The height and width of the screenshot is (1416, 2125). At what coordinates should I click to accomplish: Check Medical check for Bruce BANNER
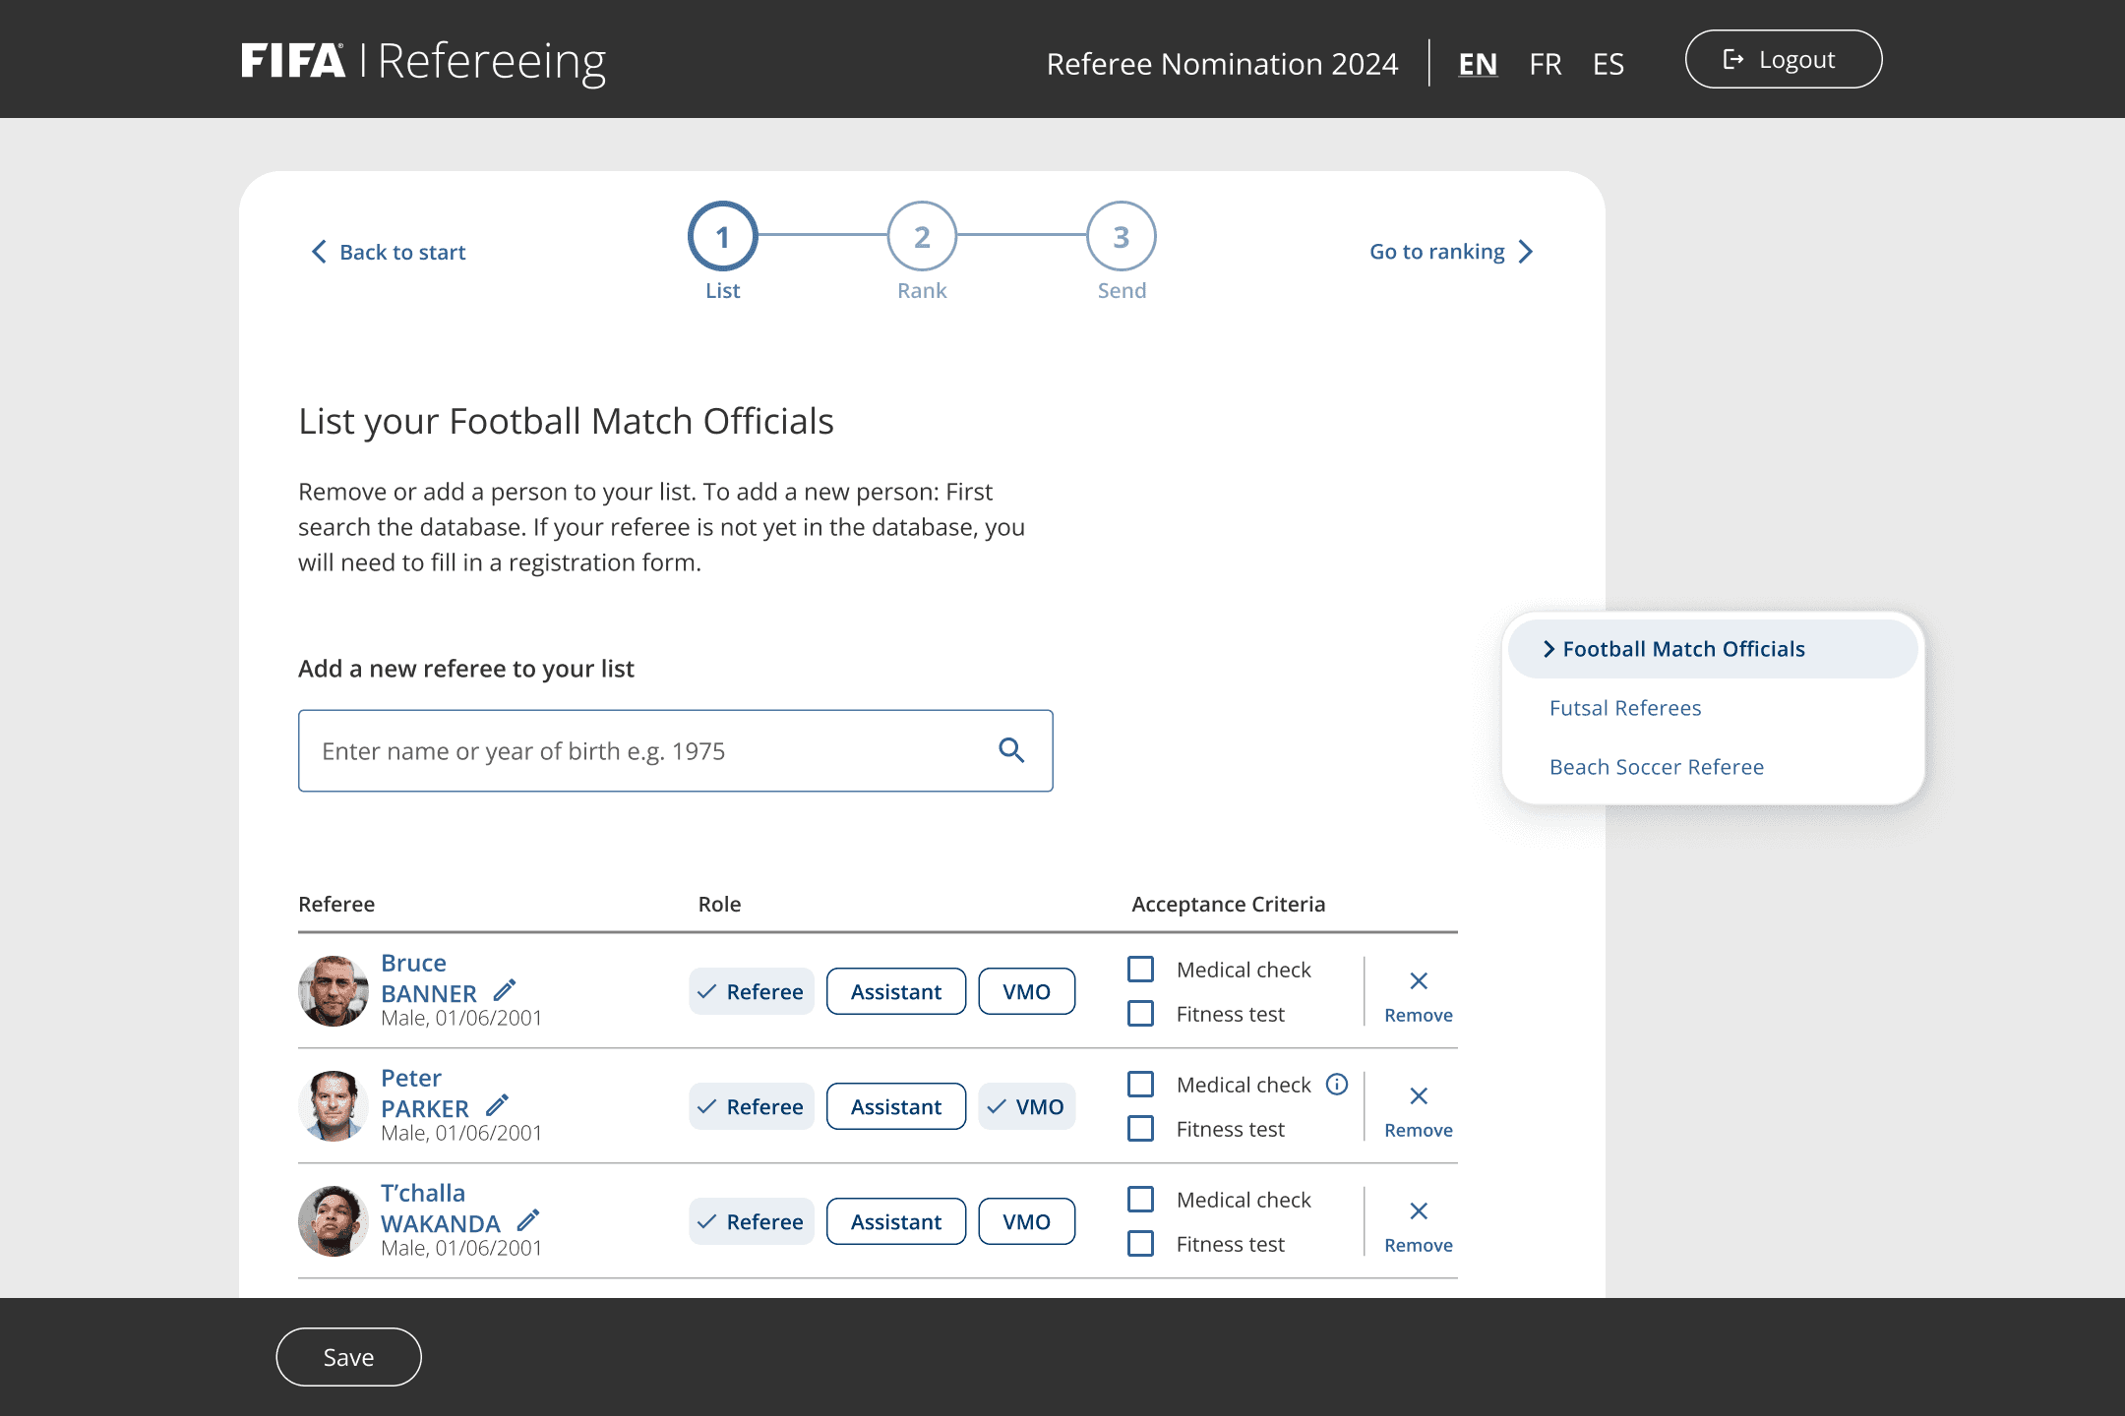pyautogui.click(x=1140, y=970)
